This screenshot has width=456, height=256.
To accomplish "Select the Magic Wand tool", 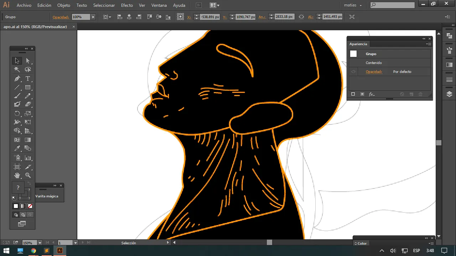I will (17, 70).
